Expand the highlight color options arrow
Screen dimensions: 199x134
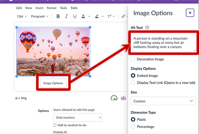[x=103, y=16]
